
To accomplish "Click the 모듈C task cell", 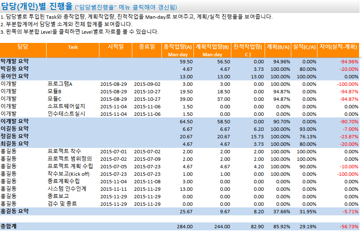I will click(54, 99).
